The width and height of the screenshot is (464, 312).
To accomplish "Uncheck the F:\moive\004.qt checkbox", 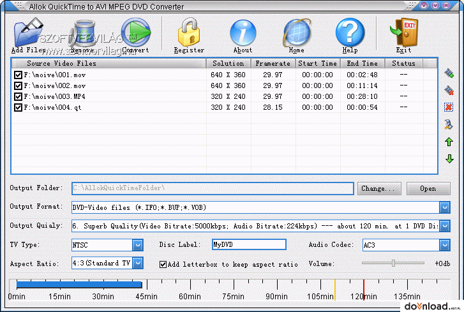I will coord(18,107).
